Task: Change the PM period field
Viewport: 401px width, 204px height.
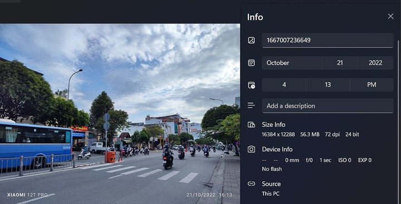Action: [x=371, y=84]
